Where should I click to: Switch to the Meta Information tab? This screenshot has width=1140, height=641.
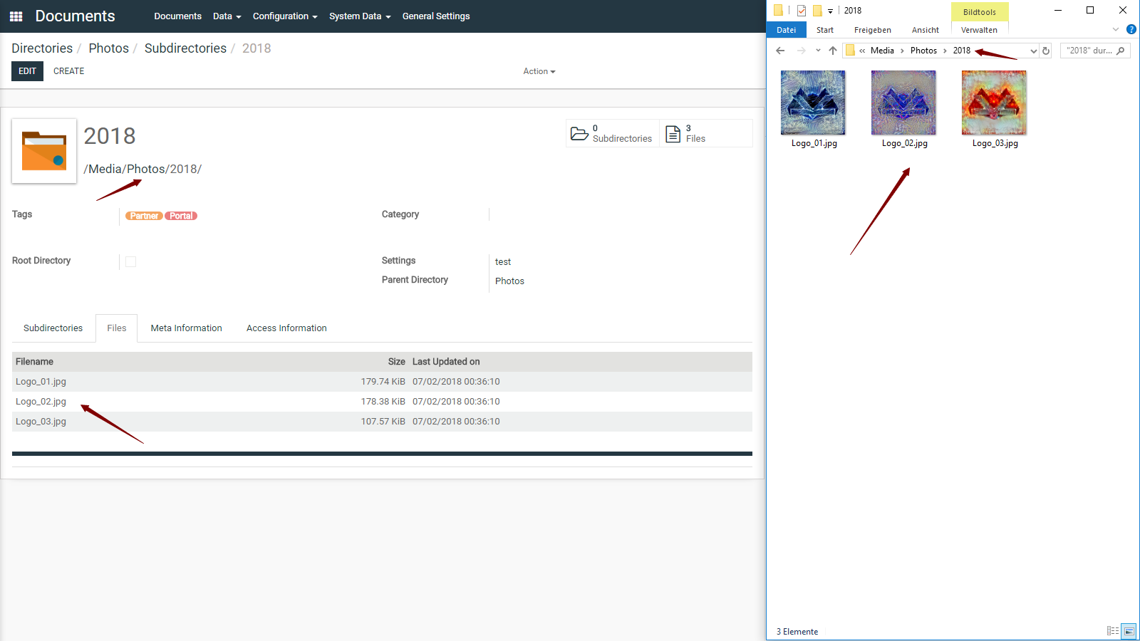point(187,328)
